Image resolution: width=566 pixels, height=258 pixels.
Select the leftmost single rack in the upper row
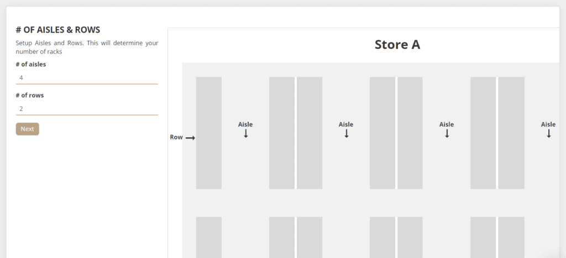click(209, 133)
